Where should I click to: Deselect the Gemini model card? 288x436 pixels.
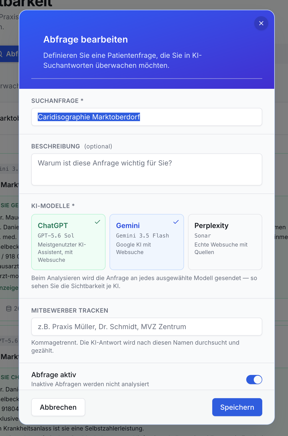[146, 242]
